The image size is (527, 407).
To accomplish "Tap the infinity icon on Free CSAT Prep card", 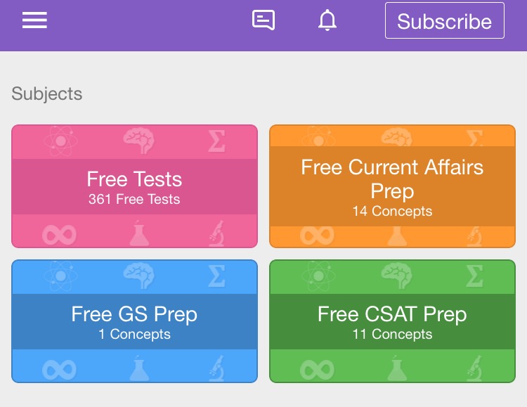I will point(317,368).
